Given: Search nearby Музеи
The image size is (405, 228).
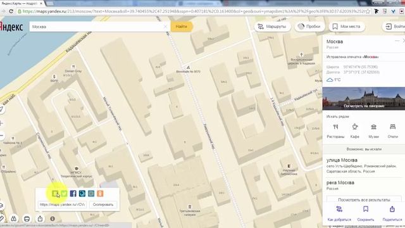Looking at the screenshot, I should (373, 131).
